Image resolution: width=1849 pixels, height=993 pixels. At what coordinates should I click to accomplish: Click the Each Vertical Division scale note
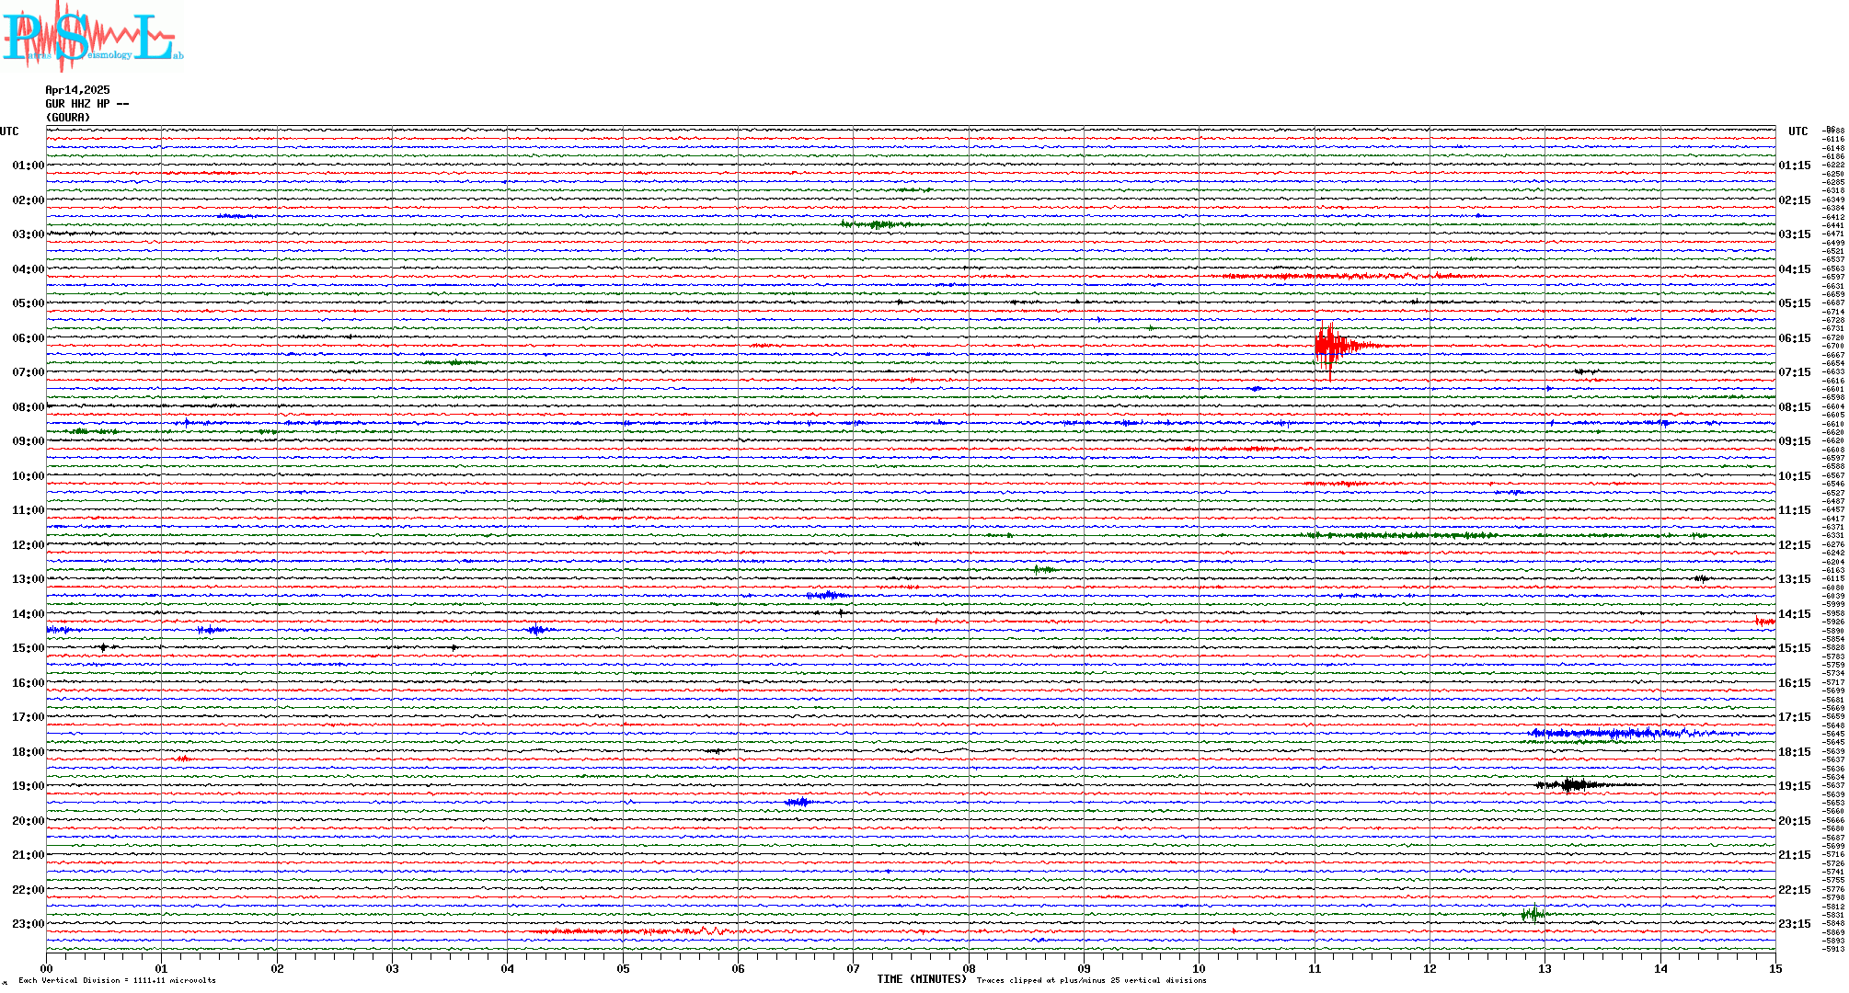[117, 980]
